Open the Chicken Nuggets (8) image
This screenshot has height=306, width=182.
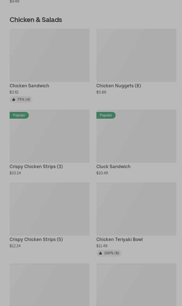136,55
